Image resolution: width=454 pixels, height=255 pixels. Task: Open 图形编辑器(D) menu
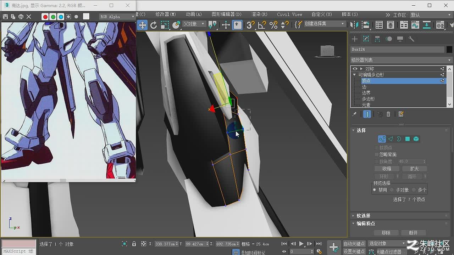(227, 14)
